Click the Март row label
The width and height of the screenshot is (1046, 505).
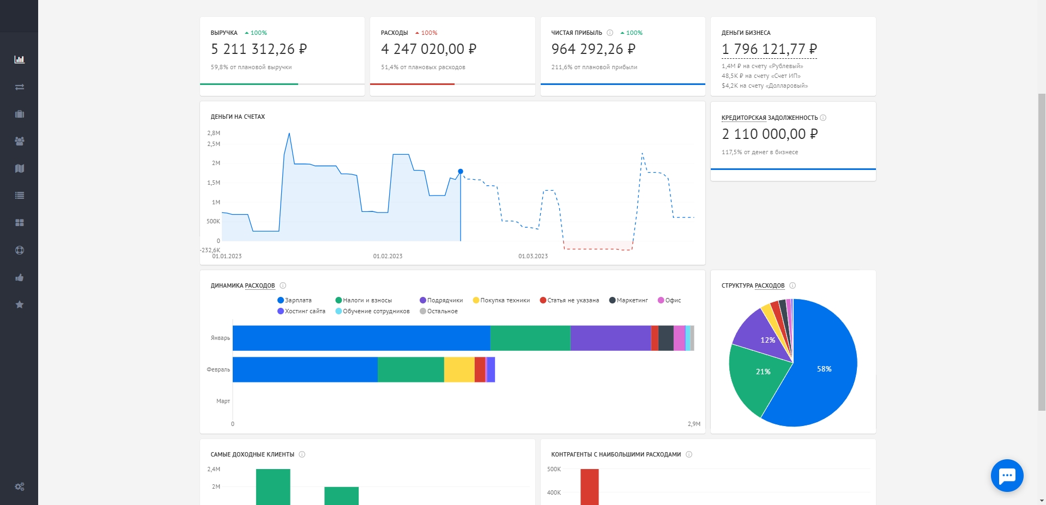(x=223, y=401)
